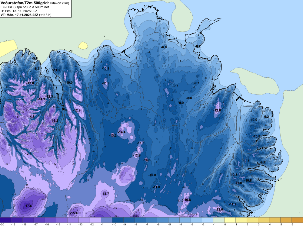Click the -6.8 temperature label

click(x=164, y=47)
